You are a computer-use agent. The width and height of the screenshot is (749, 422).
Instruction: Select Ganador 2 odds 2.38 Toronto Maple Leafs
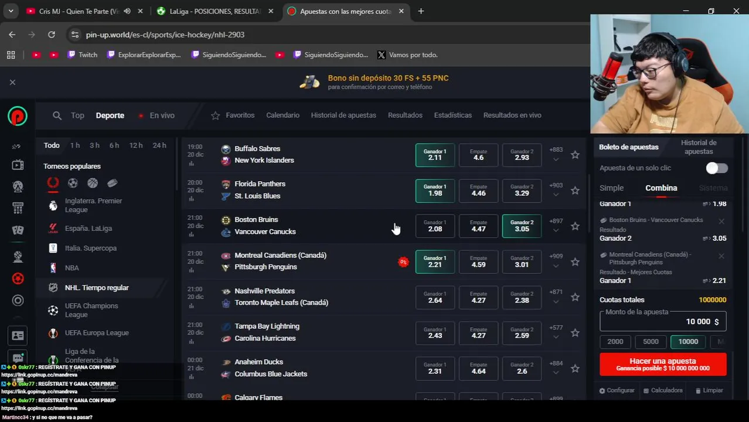[x=522, y=298]
